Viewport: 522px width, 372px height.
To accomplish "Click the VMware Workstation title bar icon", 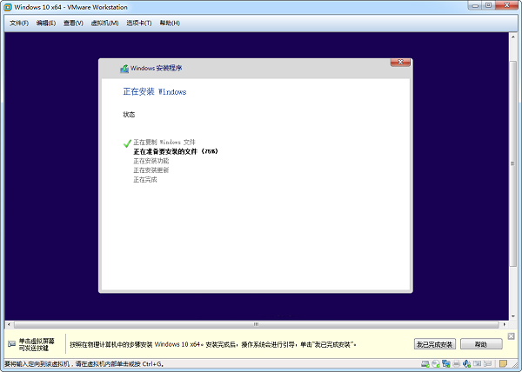I will coord(8,7).
